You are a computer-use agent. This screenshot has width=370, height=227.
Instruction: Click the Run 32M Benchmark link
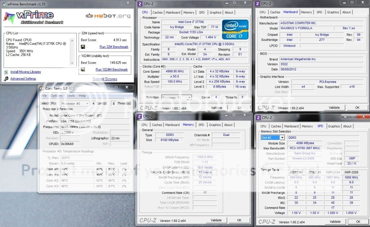[114, 47]
